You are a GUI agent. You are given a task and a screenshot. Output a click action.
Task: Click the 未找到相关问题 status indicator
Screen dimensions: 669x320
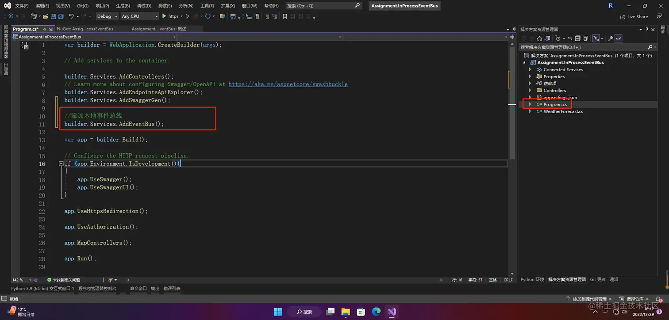[64, 280]
